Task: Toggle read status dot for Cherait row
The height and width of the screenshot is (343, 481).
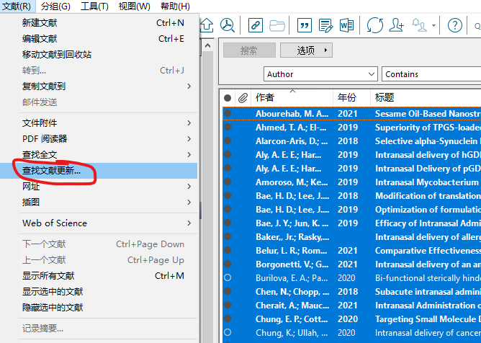Action: (x=228, y=306)
